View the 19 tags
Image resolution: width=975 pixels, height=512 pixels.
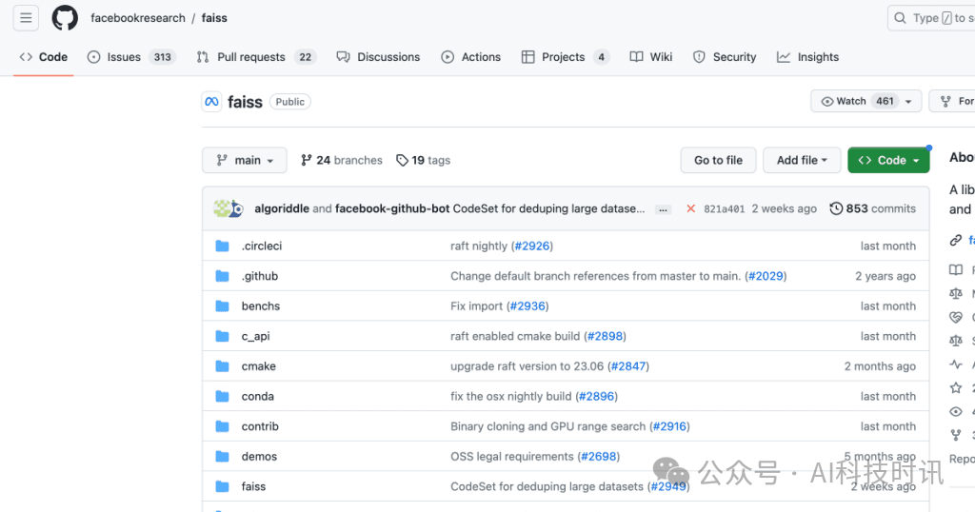point(424,160)
